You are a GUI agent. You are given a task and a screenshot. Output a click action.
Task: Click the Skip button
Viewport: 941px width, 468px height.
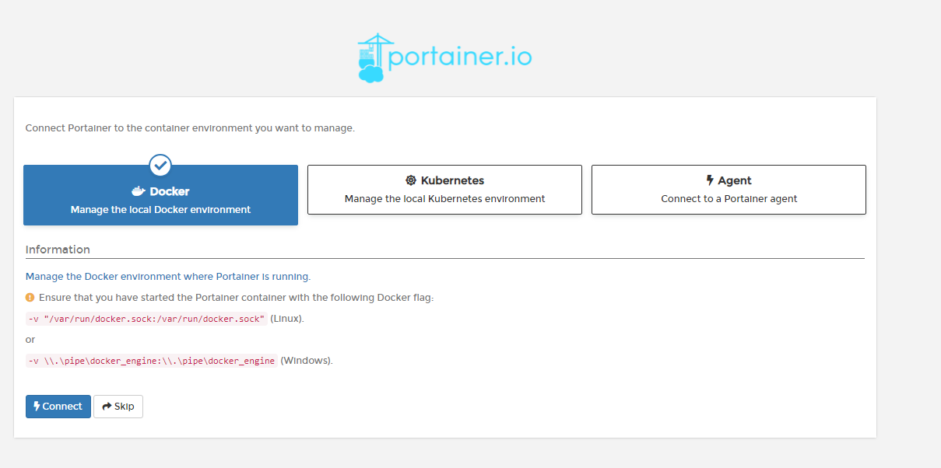[x=118, y=407]
